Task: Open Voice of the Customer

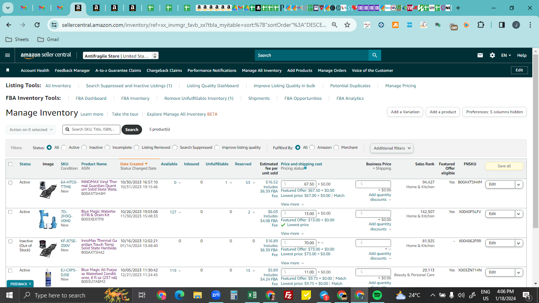Action: point(372,71)
